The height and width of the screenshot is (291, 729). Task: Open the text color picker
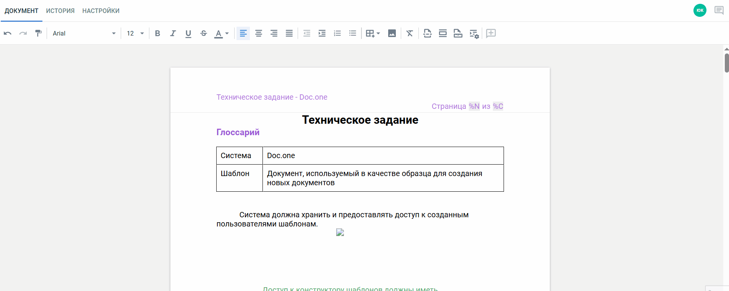pos(221,33)
